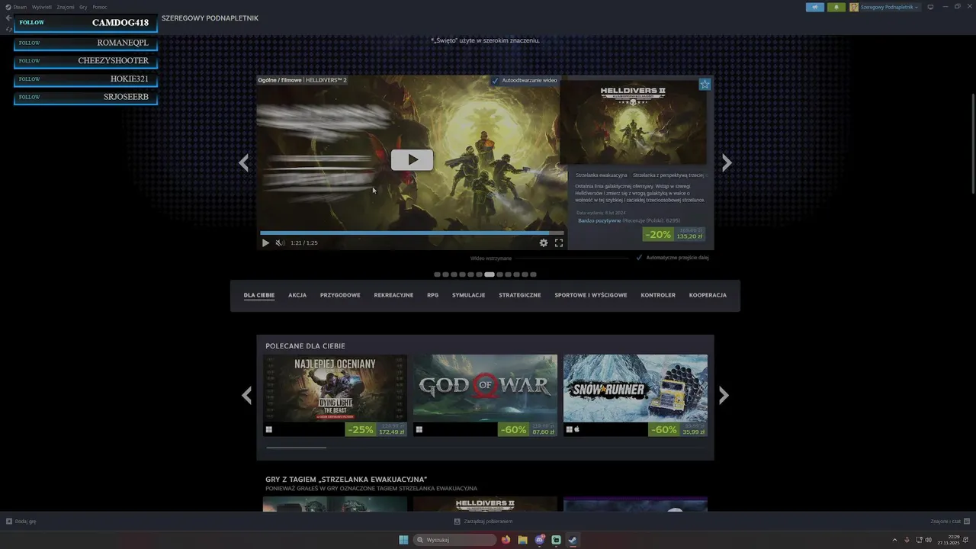Follow ROMANEQPL overlay entry
Viewport: 976px width, 549px height.
pyautogui.click(x=85, y=43)
